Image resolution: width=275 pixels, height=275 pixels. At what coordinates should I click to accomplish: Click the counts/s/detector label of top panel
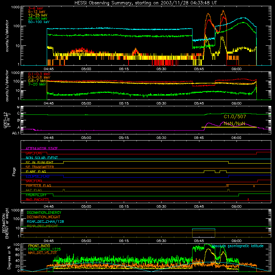7,36
